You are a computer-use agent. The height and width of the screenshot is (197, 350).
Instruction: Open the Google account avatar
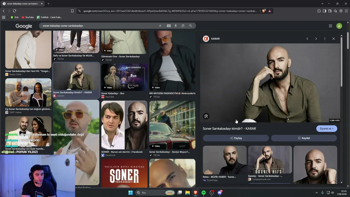339,26
